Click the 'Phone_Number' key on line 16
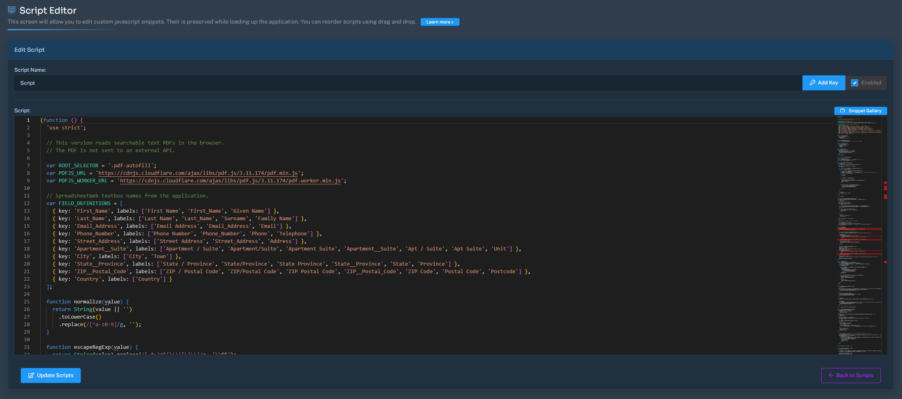Viewport: 902px width, 399px height. coord(96,234)
